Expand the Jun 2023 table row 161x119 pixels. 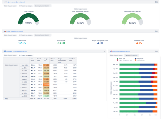pyautogui.click(x=21, y=96)
